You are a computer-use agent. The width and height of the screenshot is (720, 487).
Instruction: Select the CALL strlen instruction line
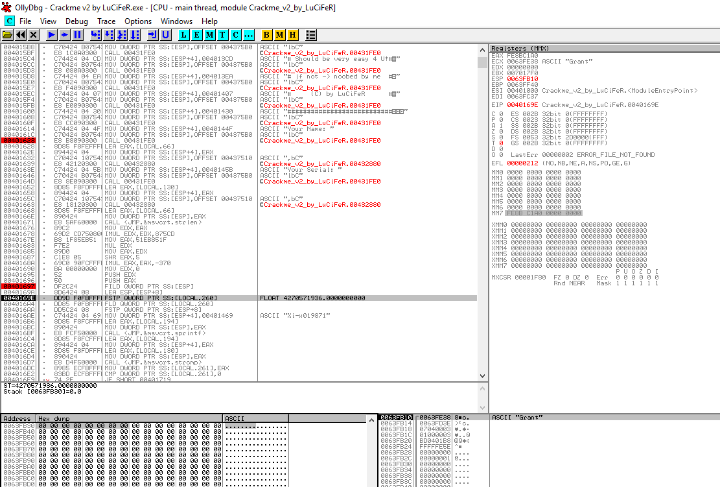click(154, 222)
